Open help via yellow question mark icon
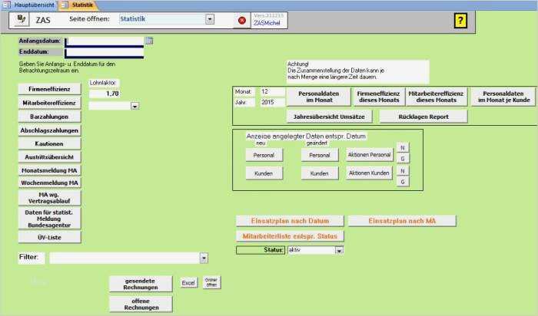538x316 pixels. (x=460, y=21)
